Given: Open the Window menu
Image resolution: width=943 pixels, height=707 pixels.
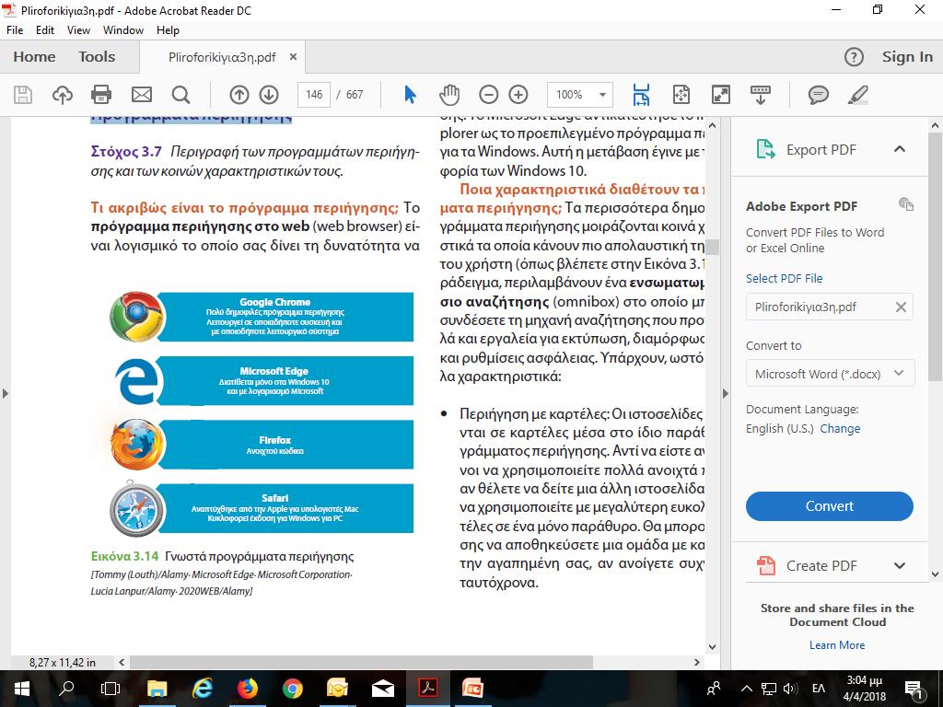Looking at the screenshot, I should coord(123,30).
